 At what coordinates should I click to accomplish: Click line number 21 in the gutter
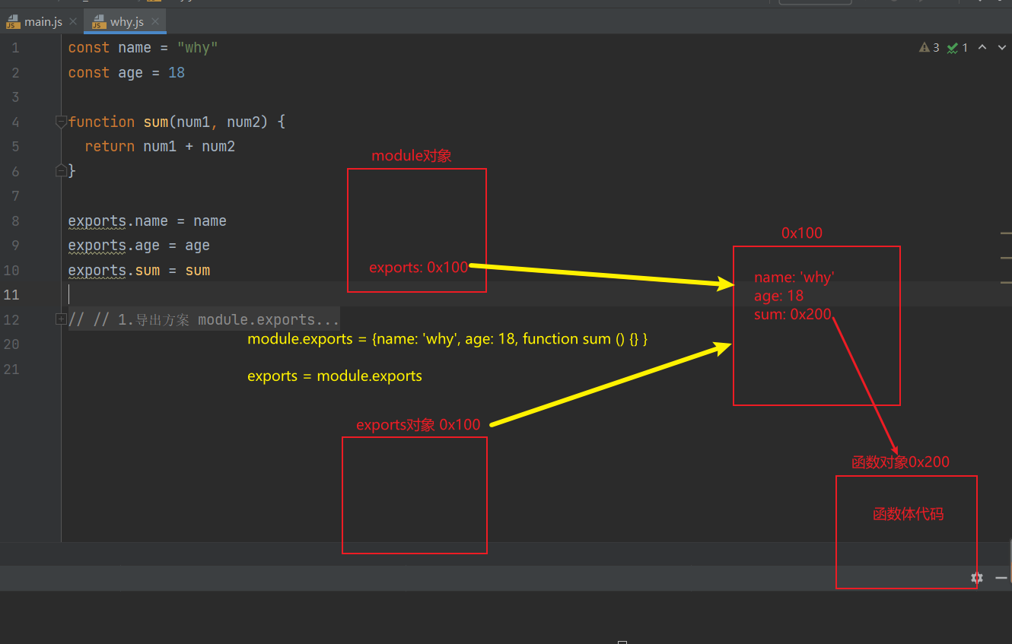coord(11,370)
